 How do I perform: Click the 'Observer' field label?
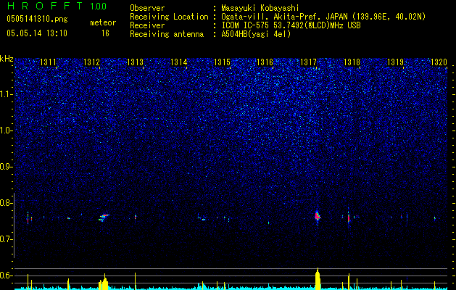click(147, 8)
